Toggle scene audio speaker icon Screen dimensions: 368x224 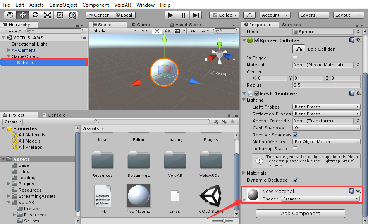pyautogui.click(x=167, y=31)
